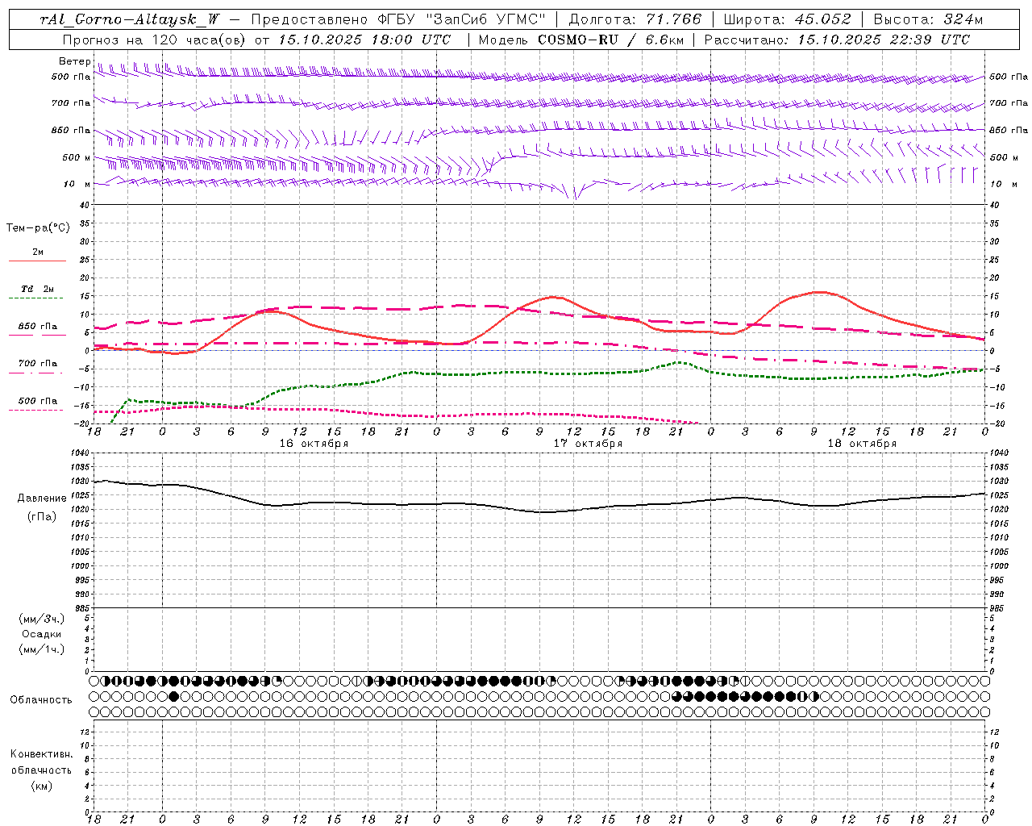Select the 2м temperature legend entry
Image resolution: width=1032 pixels, height=826 pixels.
click(x=38, y=252)
